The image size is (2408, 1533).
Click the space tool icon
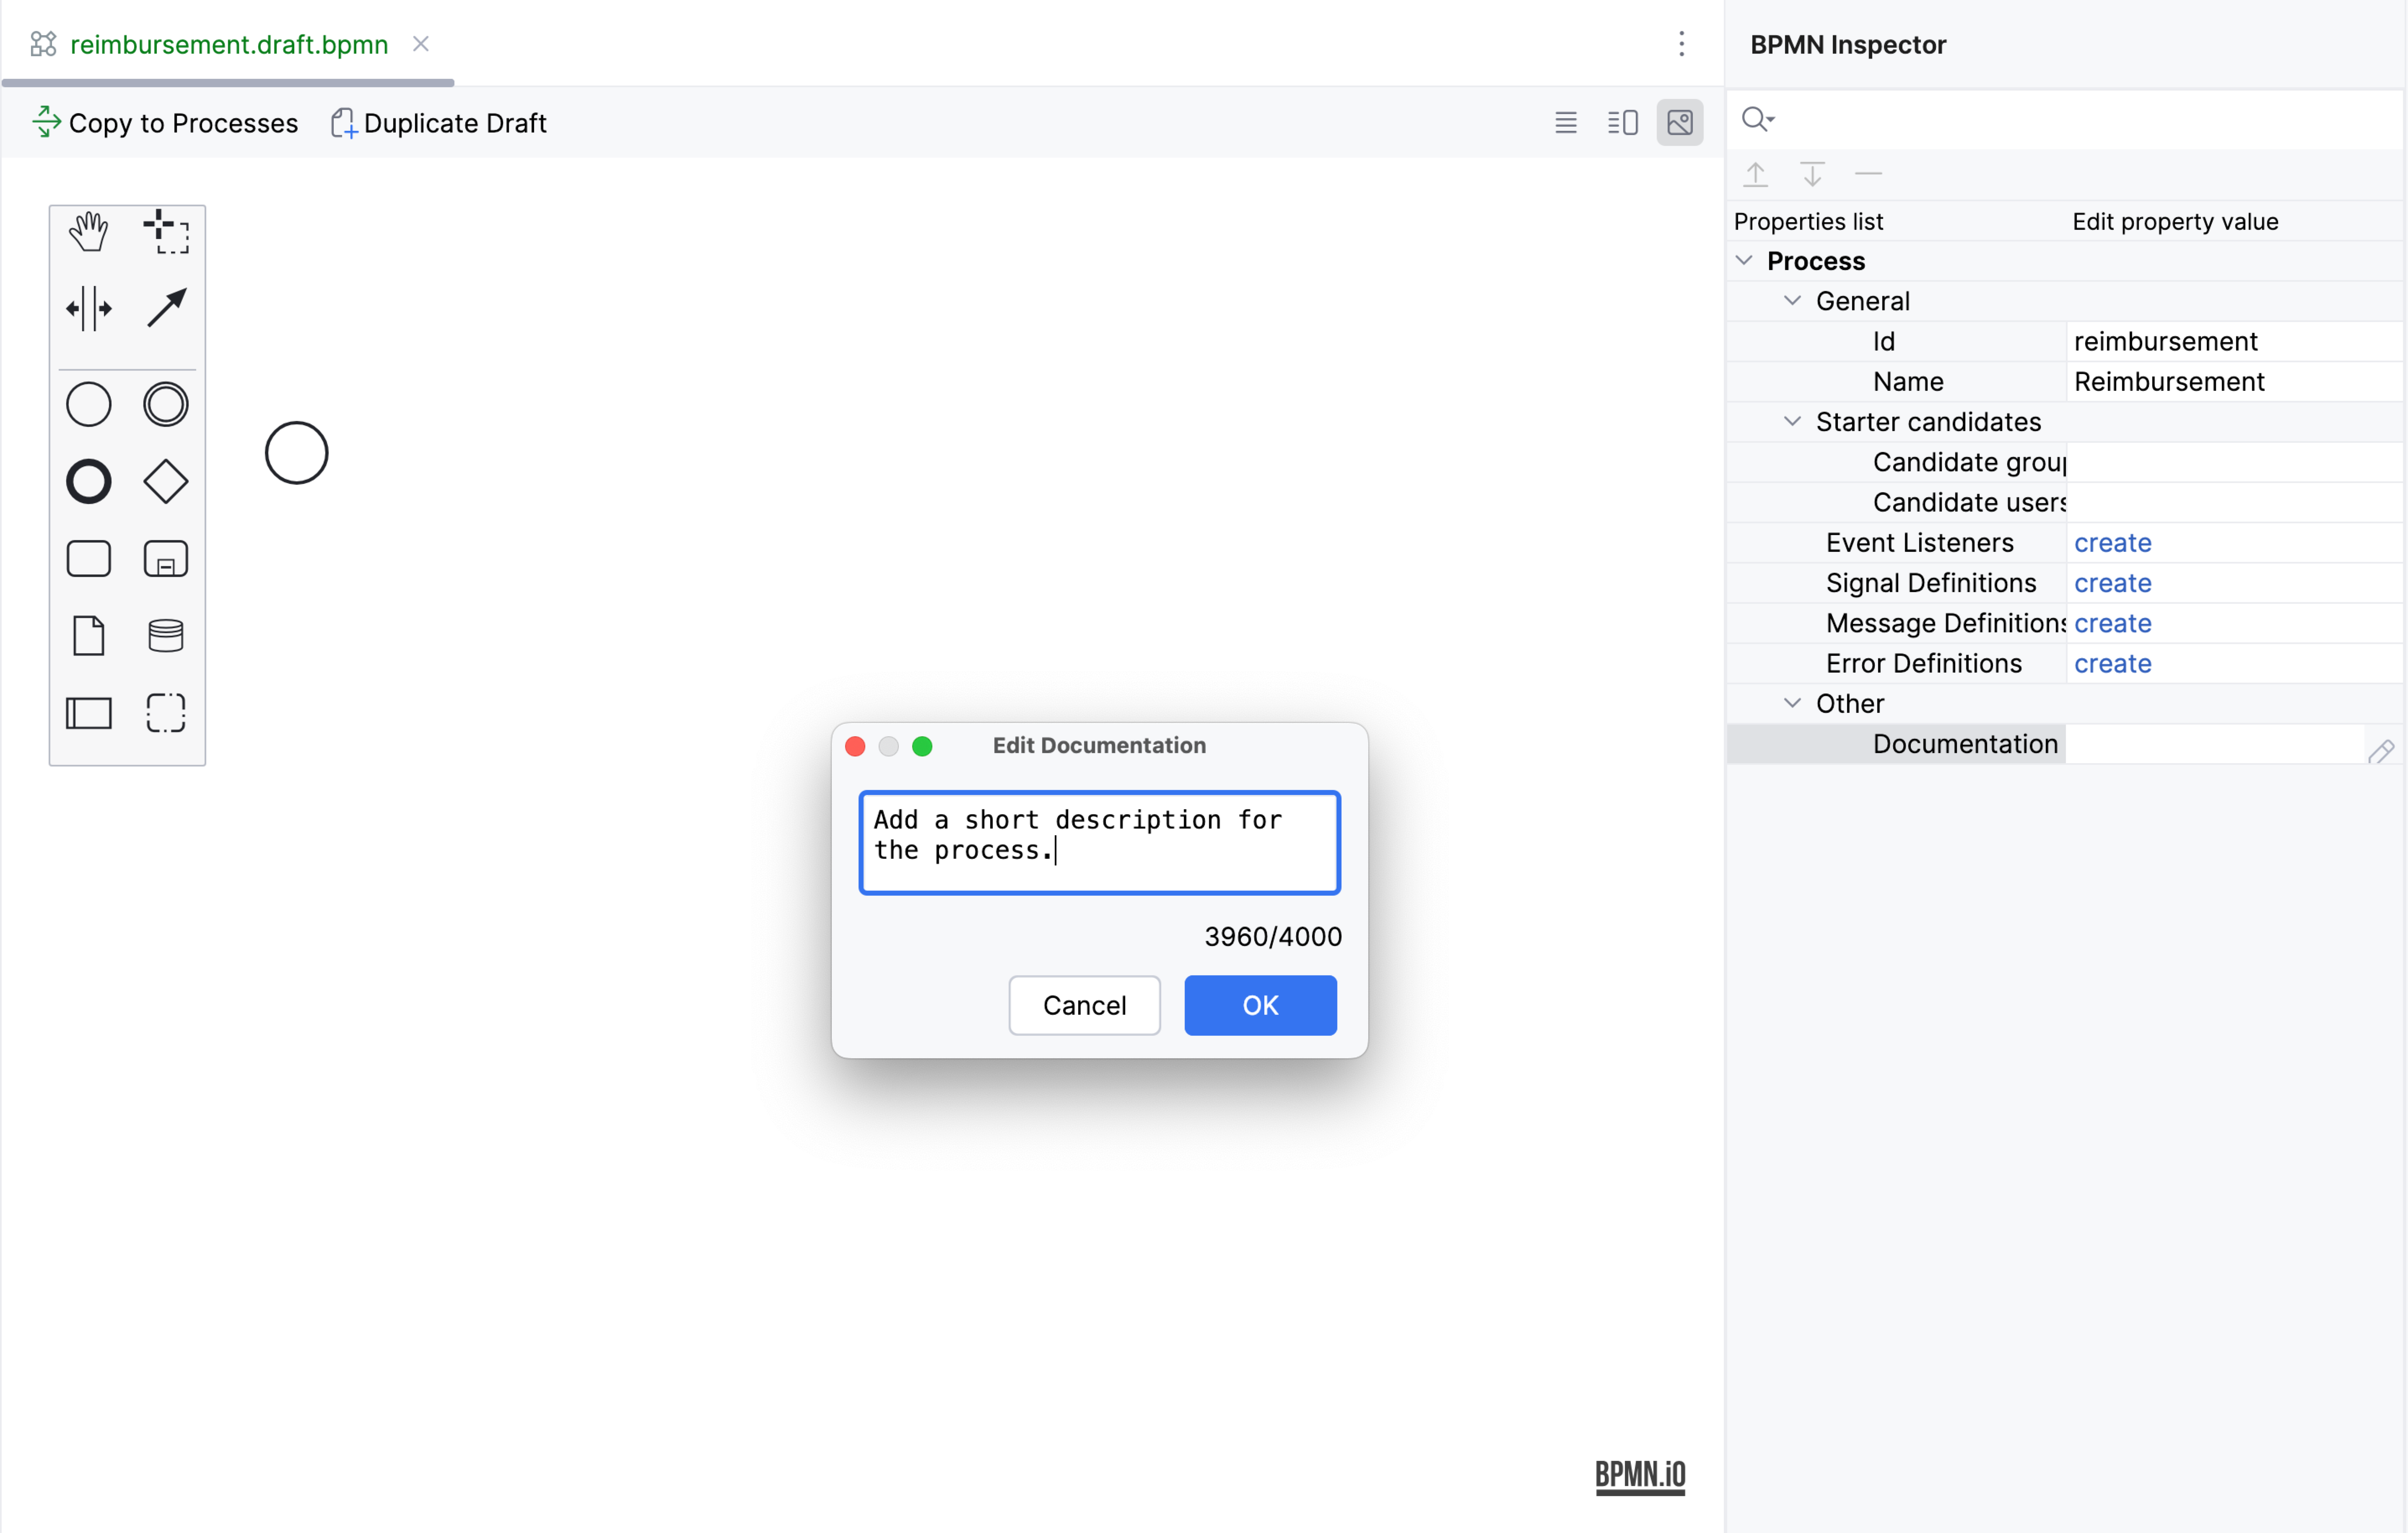[x=88, y=308]
